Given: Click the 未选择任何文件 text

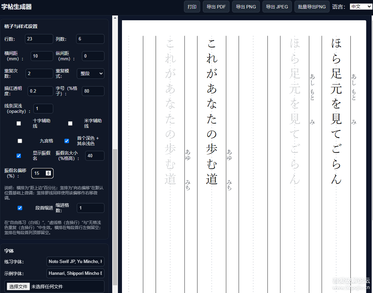Looking at the screenshot, I should click(x=47, y=287).
